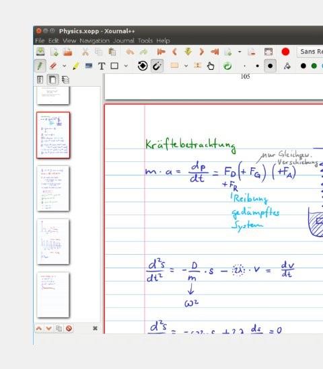Select thick stroke size

tap(271, 66)
